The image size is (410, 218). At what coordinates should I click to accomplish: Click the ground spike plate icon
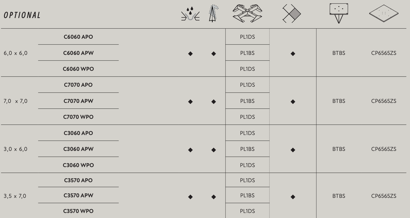tap(339, 13)
